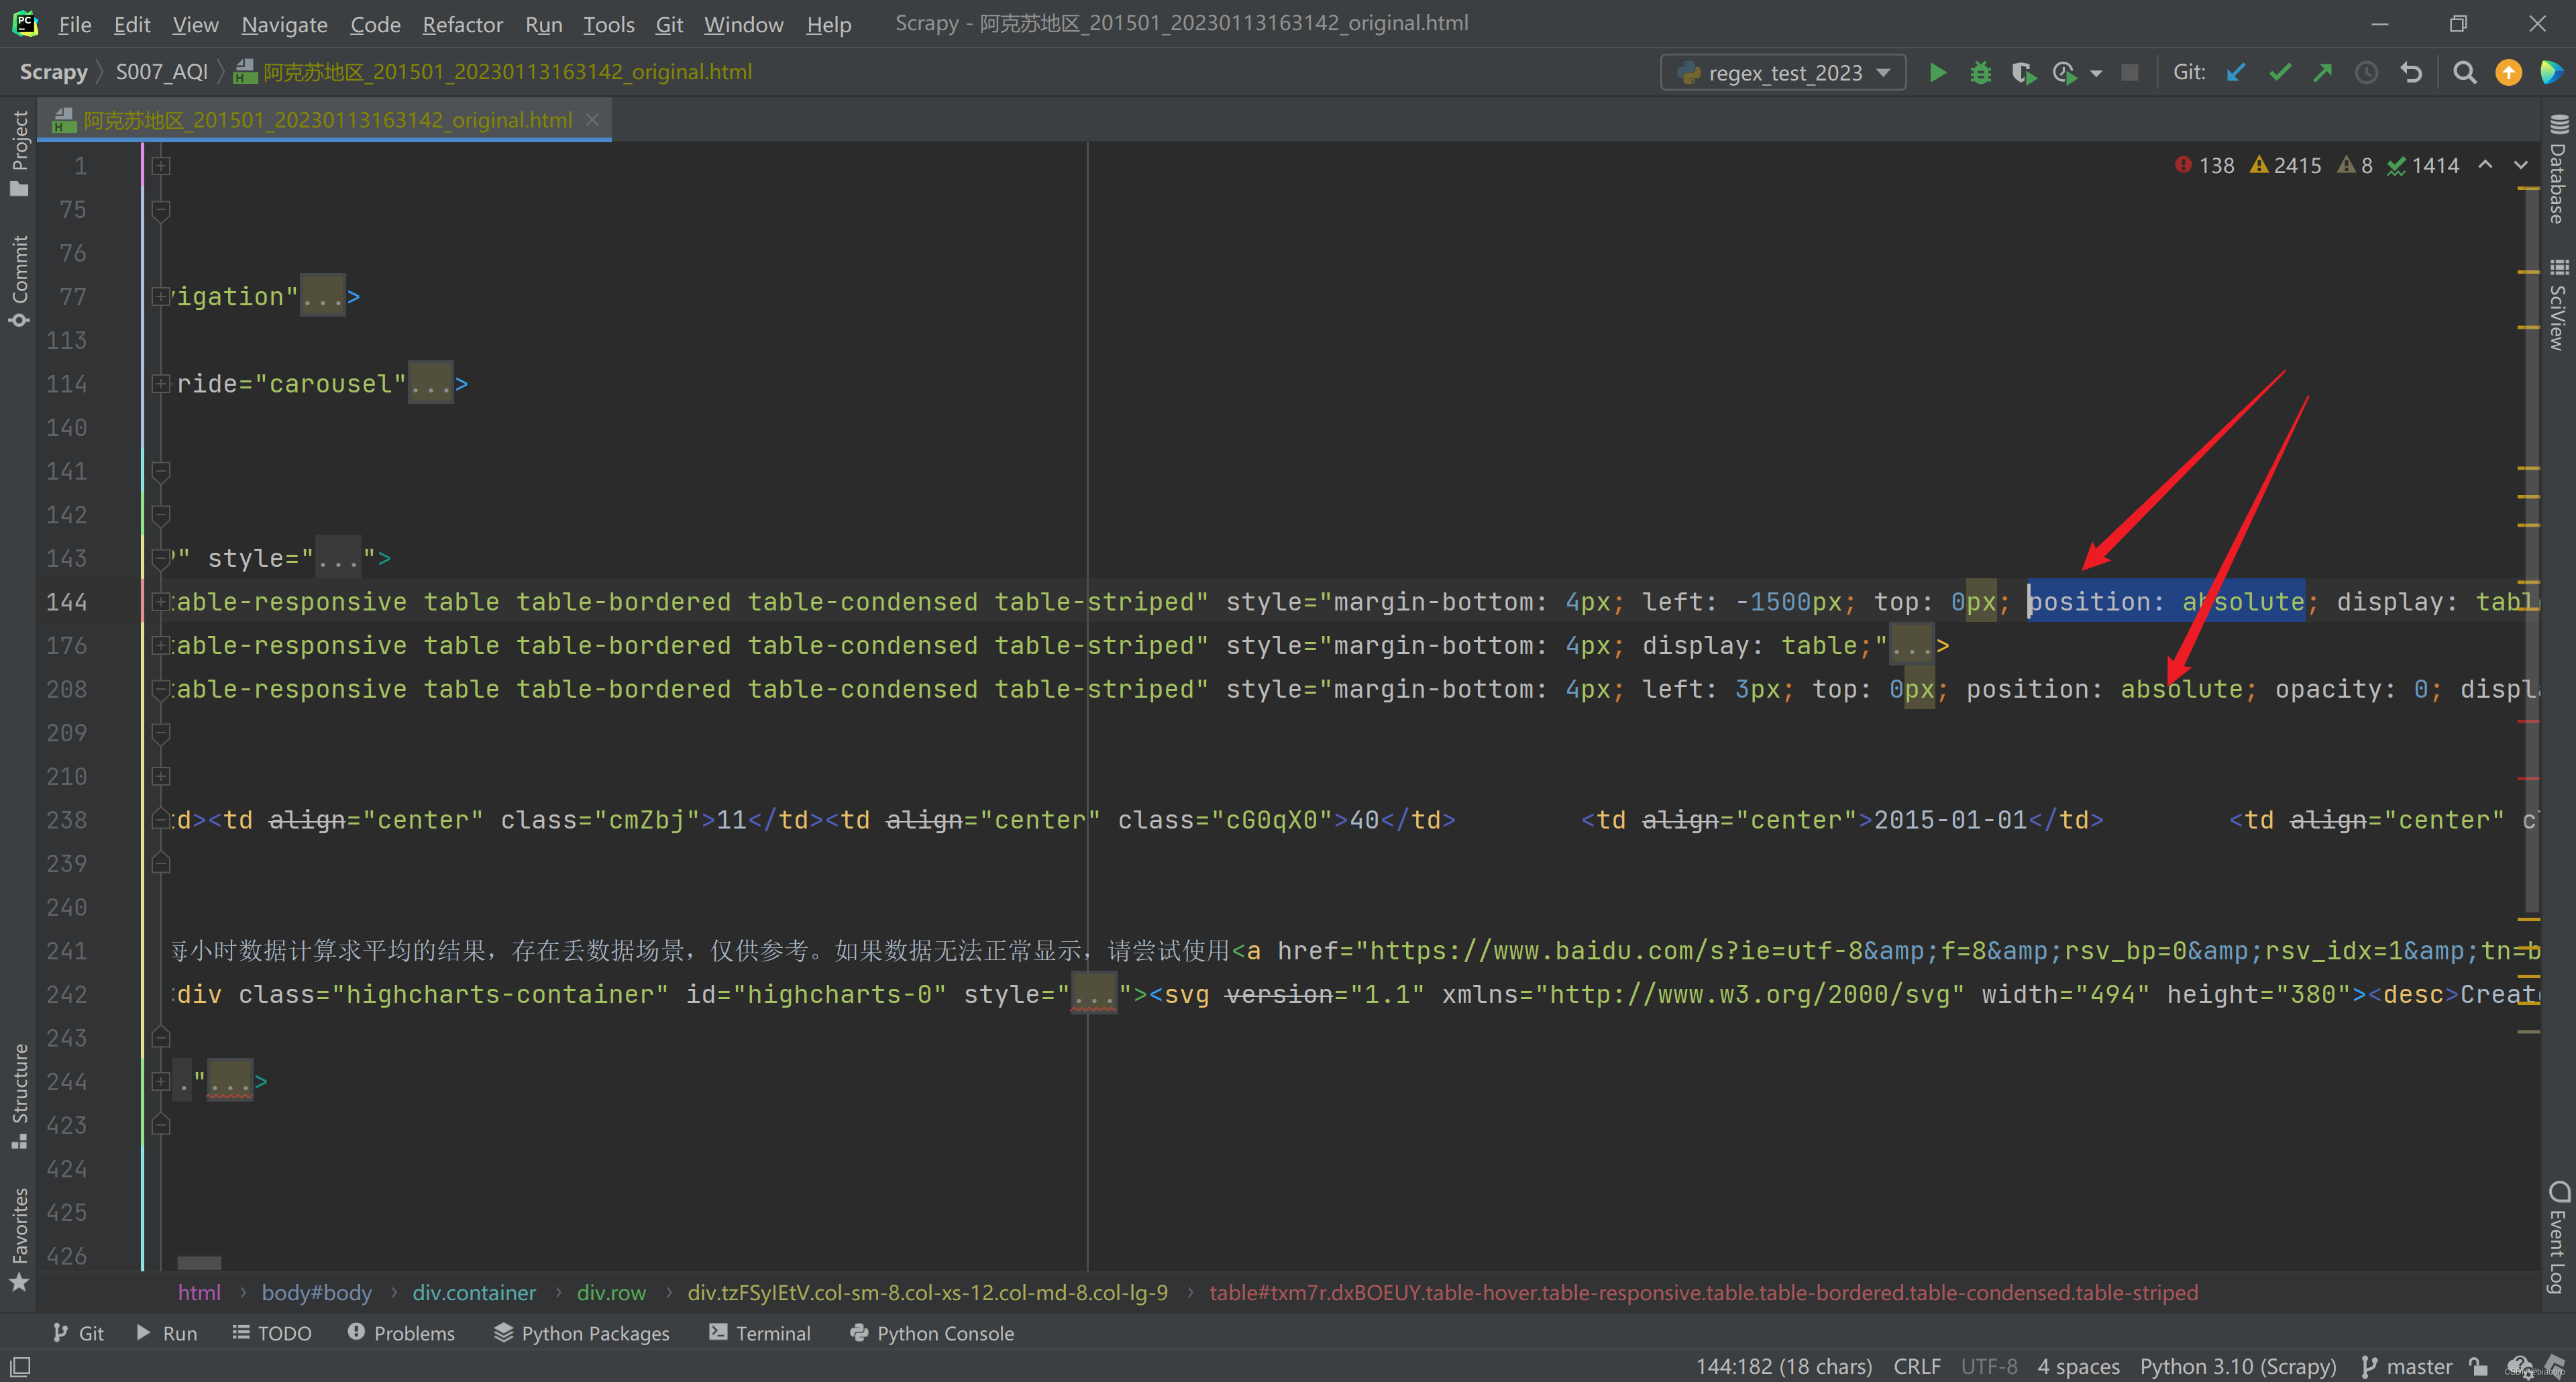The height and width of the screenshot is (1382, 2576).
Task: Click the Rollback undo icon
Action: click(x=2411, y=73)
